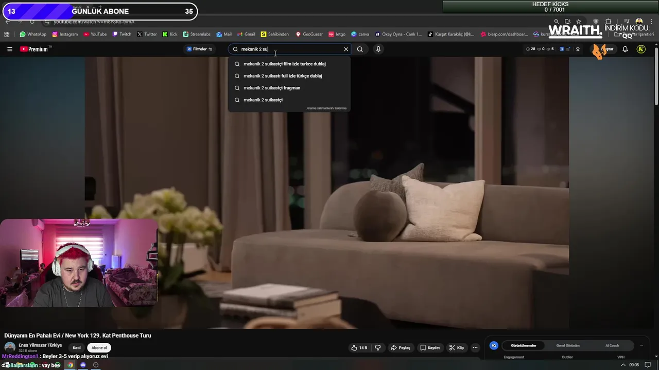Open Instagram bookmark

65,34
